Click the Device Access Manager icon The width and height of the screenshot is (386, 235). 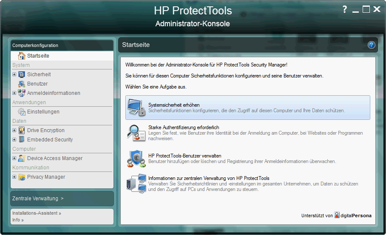(x=22, y=158)
